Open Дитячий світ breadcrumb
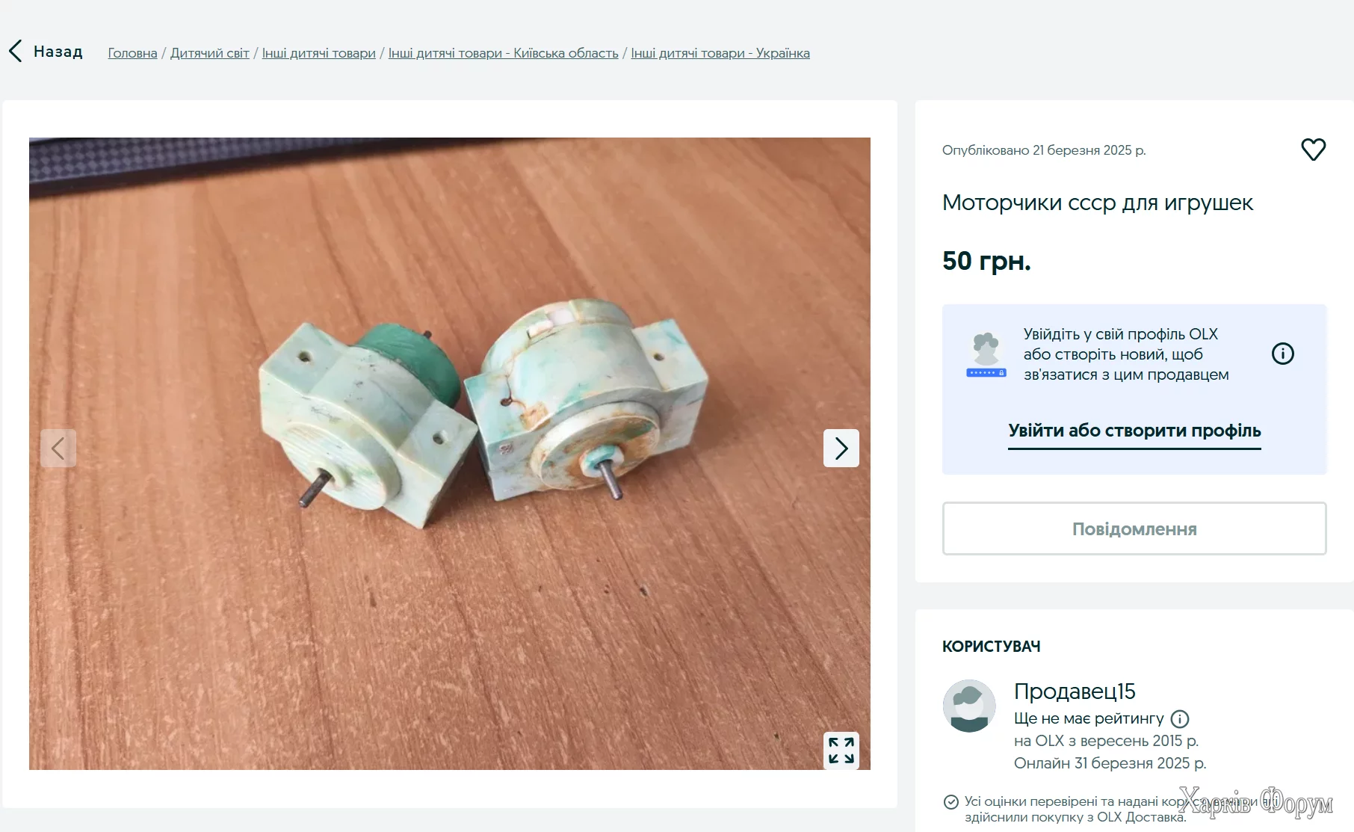1354x832 pixels. pyautogui.click(x=210, y=53)
